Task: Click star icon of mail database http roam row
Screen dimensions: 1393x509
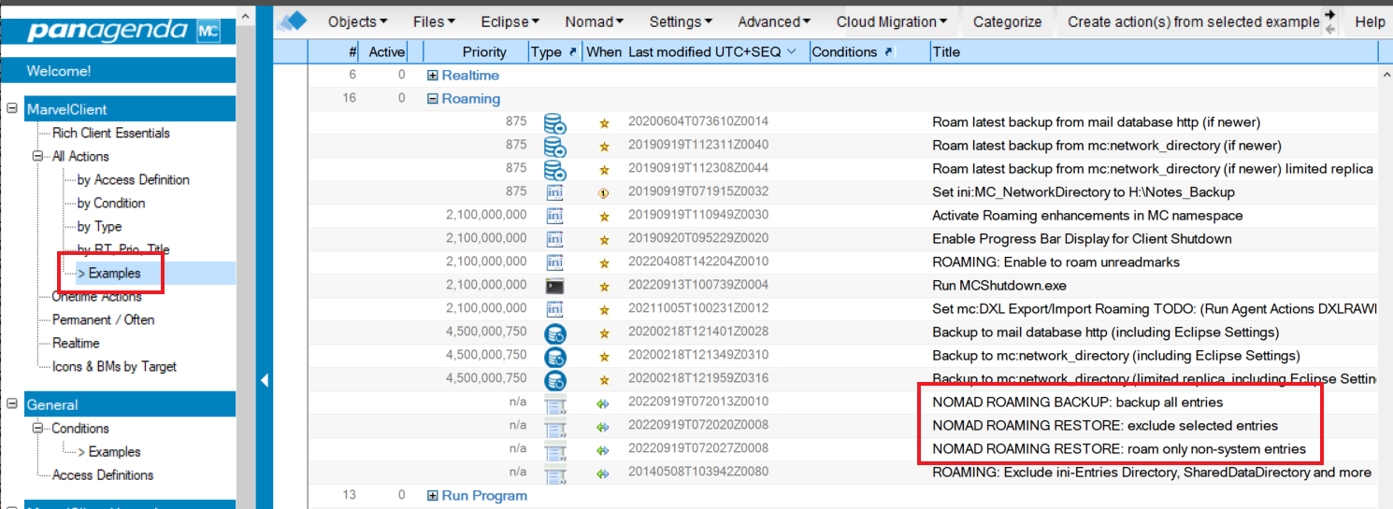Action: point(604,122)
